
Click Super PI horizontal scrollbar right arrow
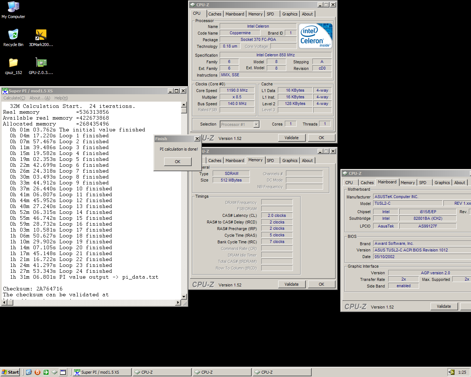[178, 303]
